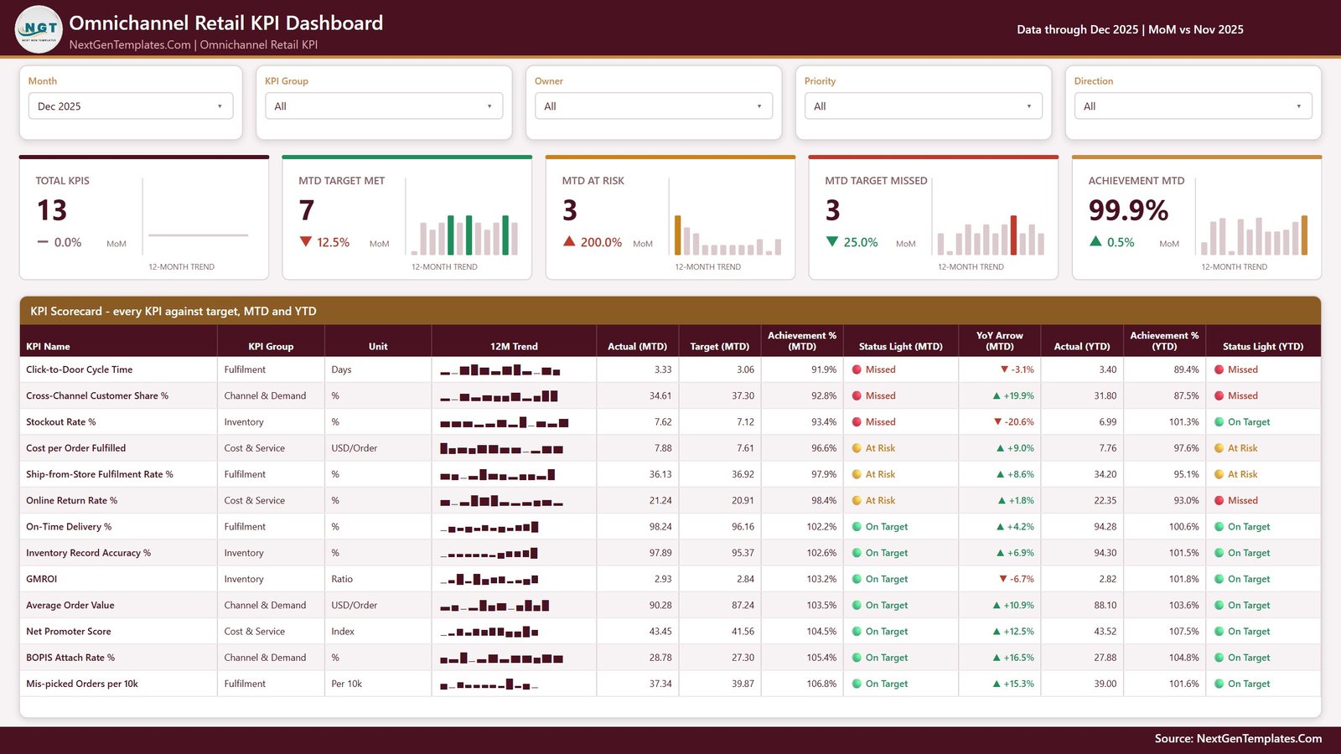Click the Total KPIs flat trend line

click(x=199, y=235)
